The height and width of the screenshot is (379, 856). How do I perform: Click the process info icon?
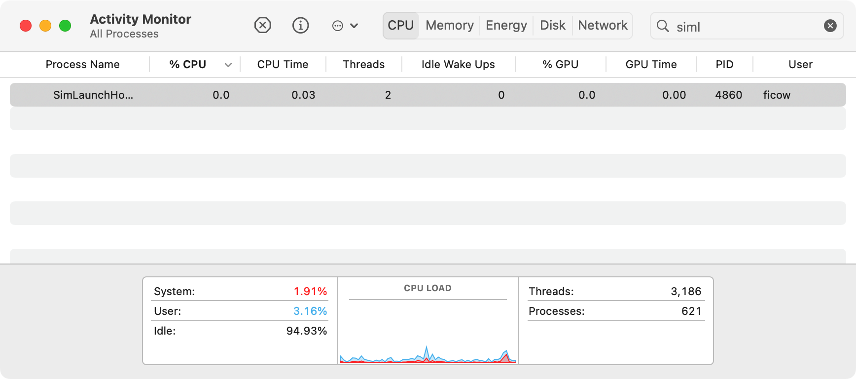300,25
